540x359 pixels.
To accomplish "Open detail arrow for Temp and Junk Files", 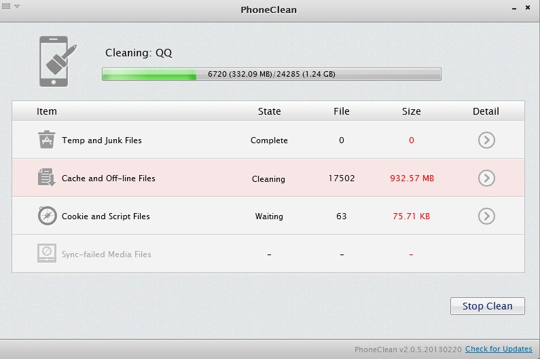I will coord(486,140).
